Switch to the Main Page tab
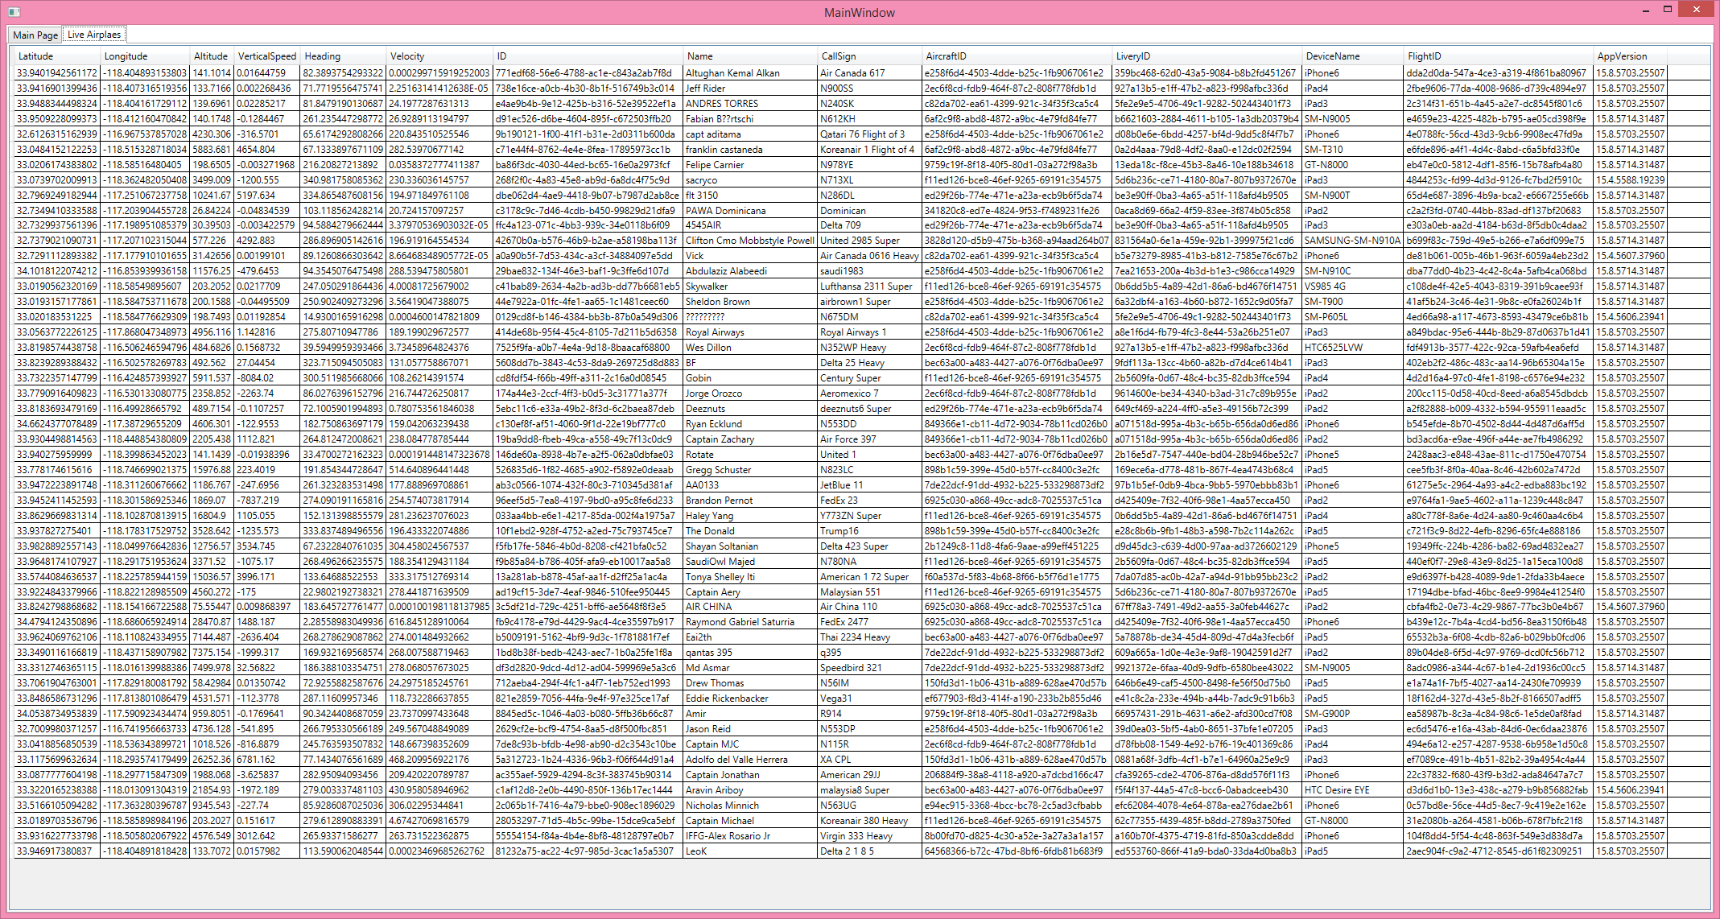 (35, 35)
